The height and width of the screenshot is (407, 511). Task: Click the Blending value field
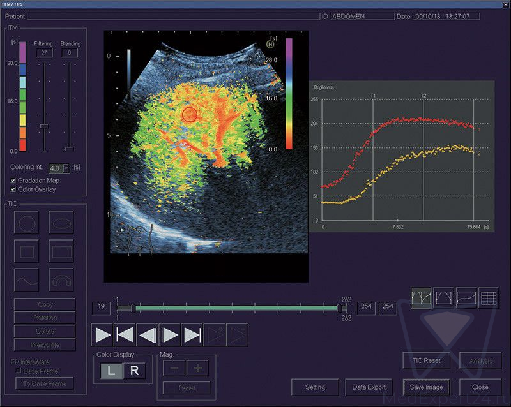coord(70,53)
